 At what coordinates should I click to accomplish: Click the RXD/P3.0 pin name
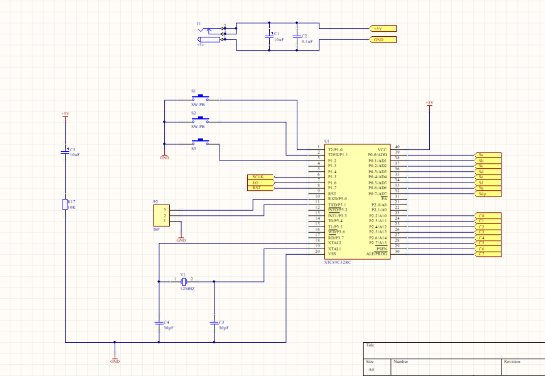(337, 199)
